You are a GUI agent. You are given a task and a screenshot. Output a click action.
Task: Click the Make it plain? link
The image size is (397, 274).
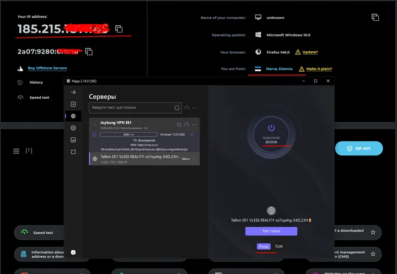point(319,68)
